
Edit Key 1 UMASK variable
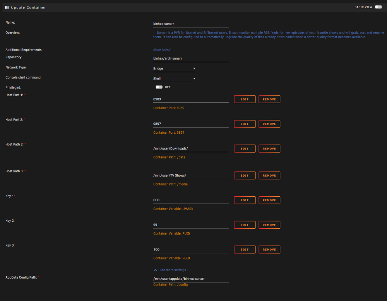pyautogui.click(x=245, y=200)
